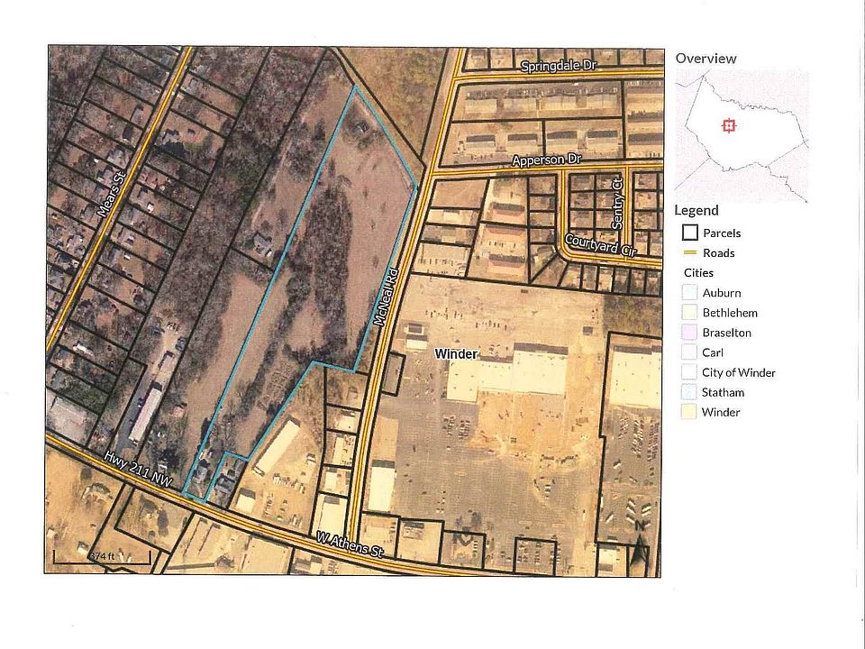
Task: Select the Auburn city color swatch
Action: coord(689,293)
